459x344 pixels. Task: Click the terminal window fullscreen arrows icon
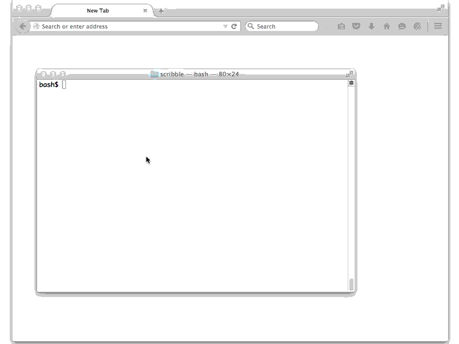point(349,75)
